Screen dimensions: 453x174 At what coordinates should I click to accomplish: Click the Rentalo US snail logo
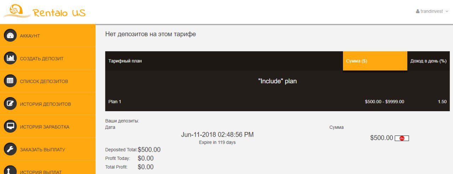click(x=17, y=11)
